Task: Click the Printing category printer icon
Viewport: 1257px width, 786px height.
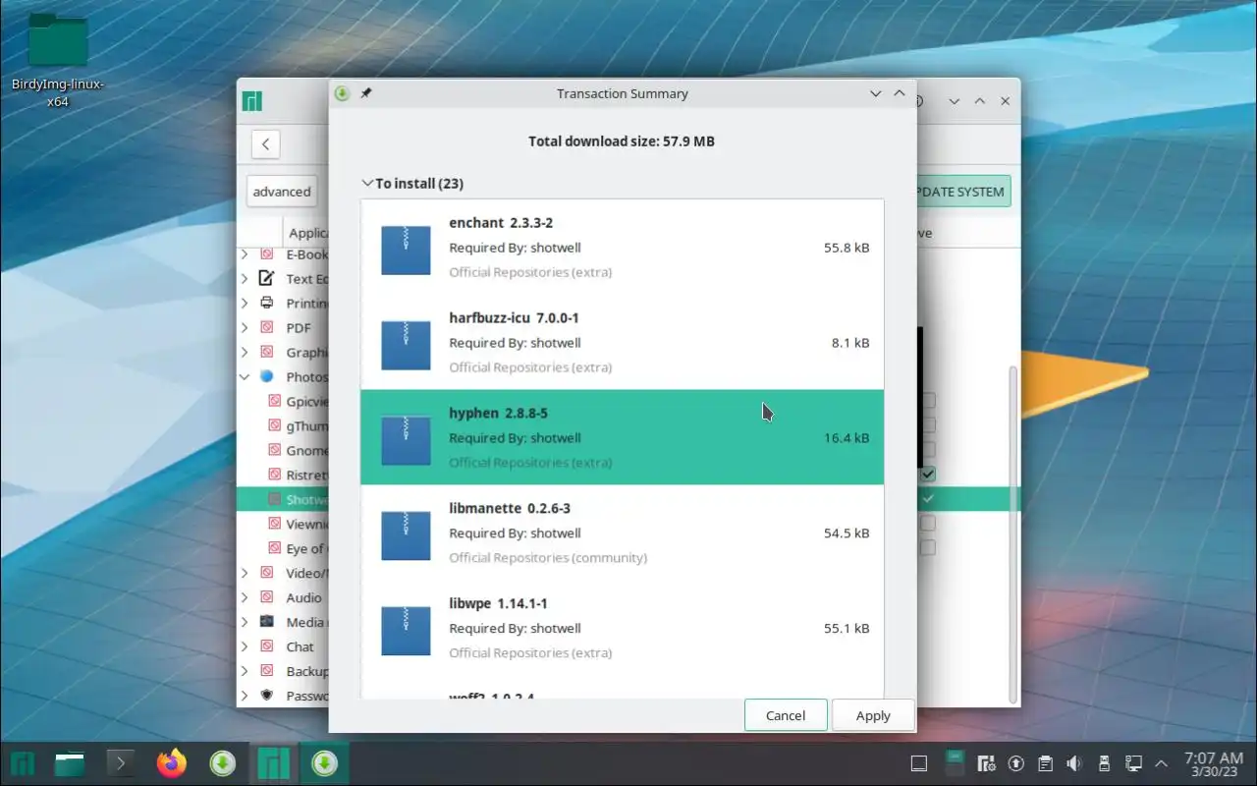Action: point(266,303)
